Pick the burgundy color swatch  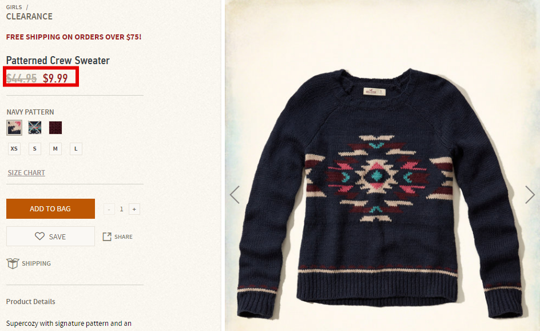click(55, 128)
